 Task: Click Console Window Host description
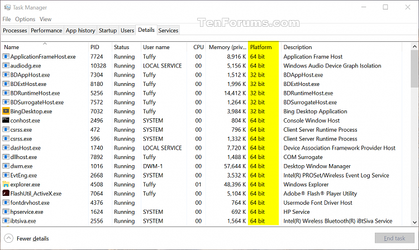point(311,121)
